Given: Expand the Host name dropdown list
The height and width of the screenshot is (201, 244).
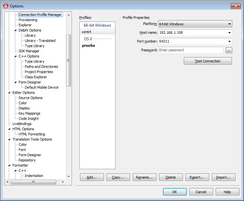Looking at the screenshot, I should tap(229, 32).
